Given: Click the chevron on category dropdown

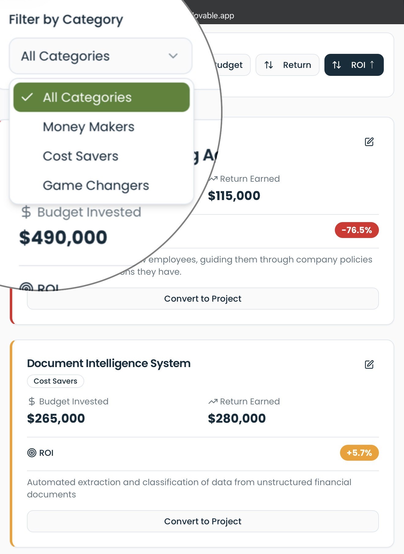Looking at the screenshot, I should [x=173, y=56].
